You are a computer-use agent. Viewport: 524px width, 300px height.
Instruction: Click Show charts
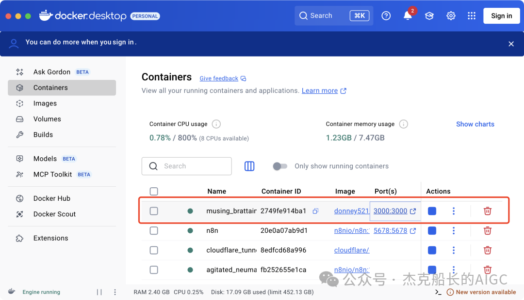(475, 124)
